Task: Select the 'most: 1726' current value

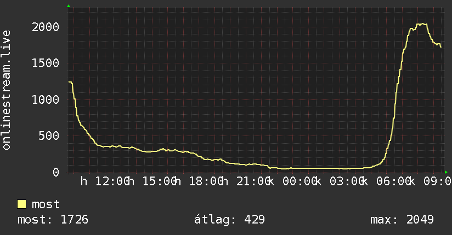Action: click(53, 220)
